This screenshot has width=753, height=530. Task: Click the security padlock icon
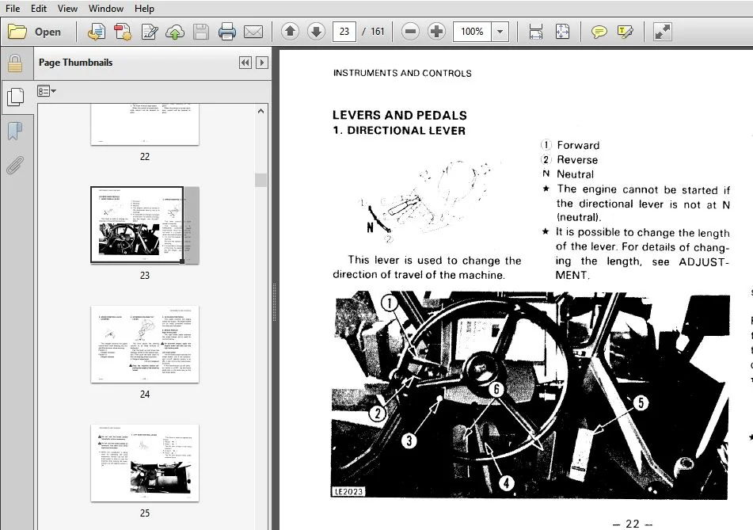click(x=15, y=63)
